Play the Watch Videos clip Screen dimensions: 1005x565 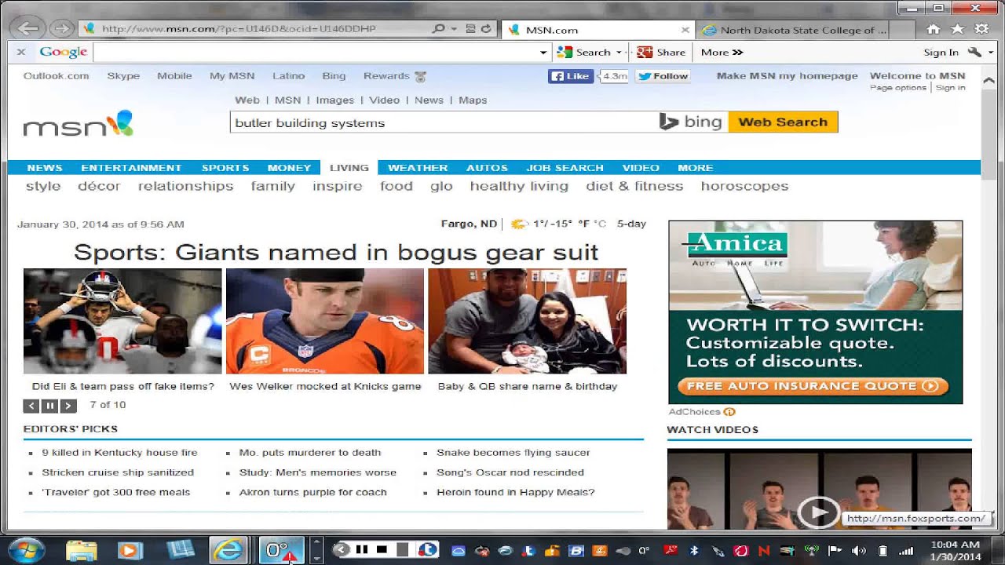(818, 512)
